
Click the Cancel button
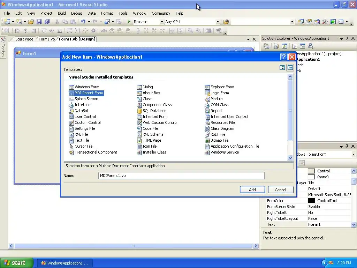281,189
